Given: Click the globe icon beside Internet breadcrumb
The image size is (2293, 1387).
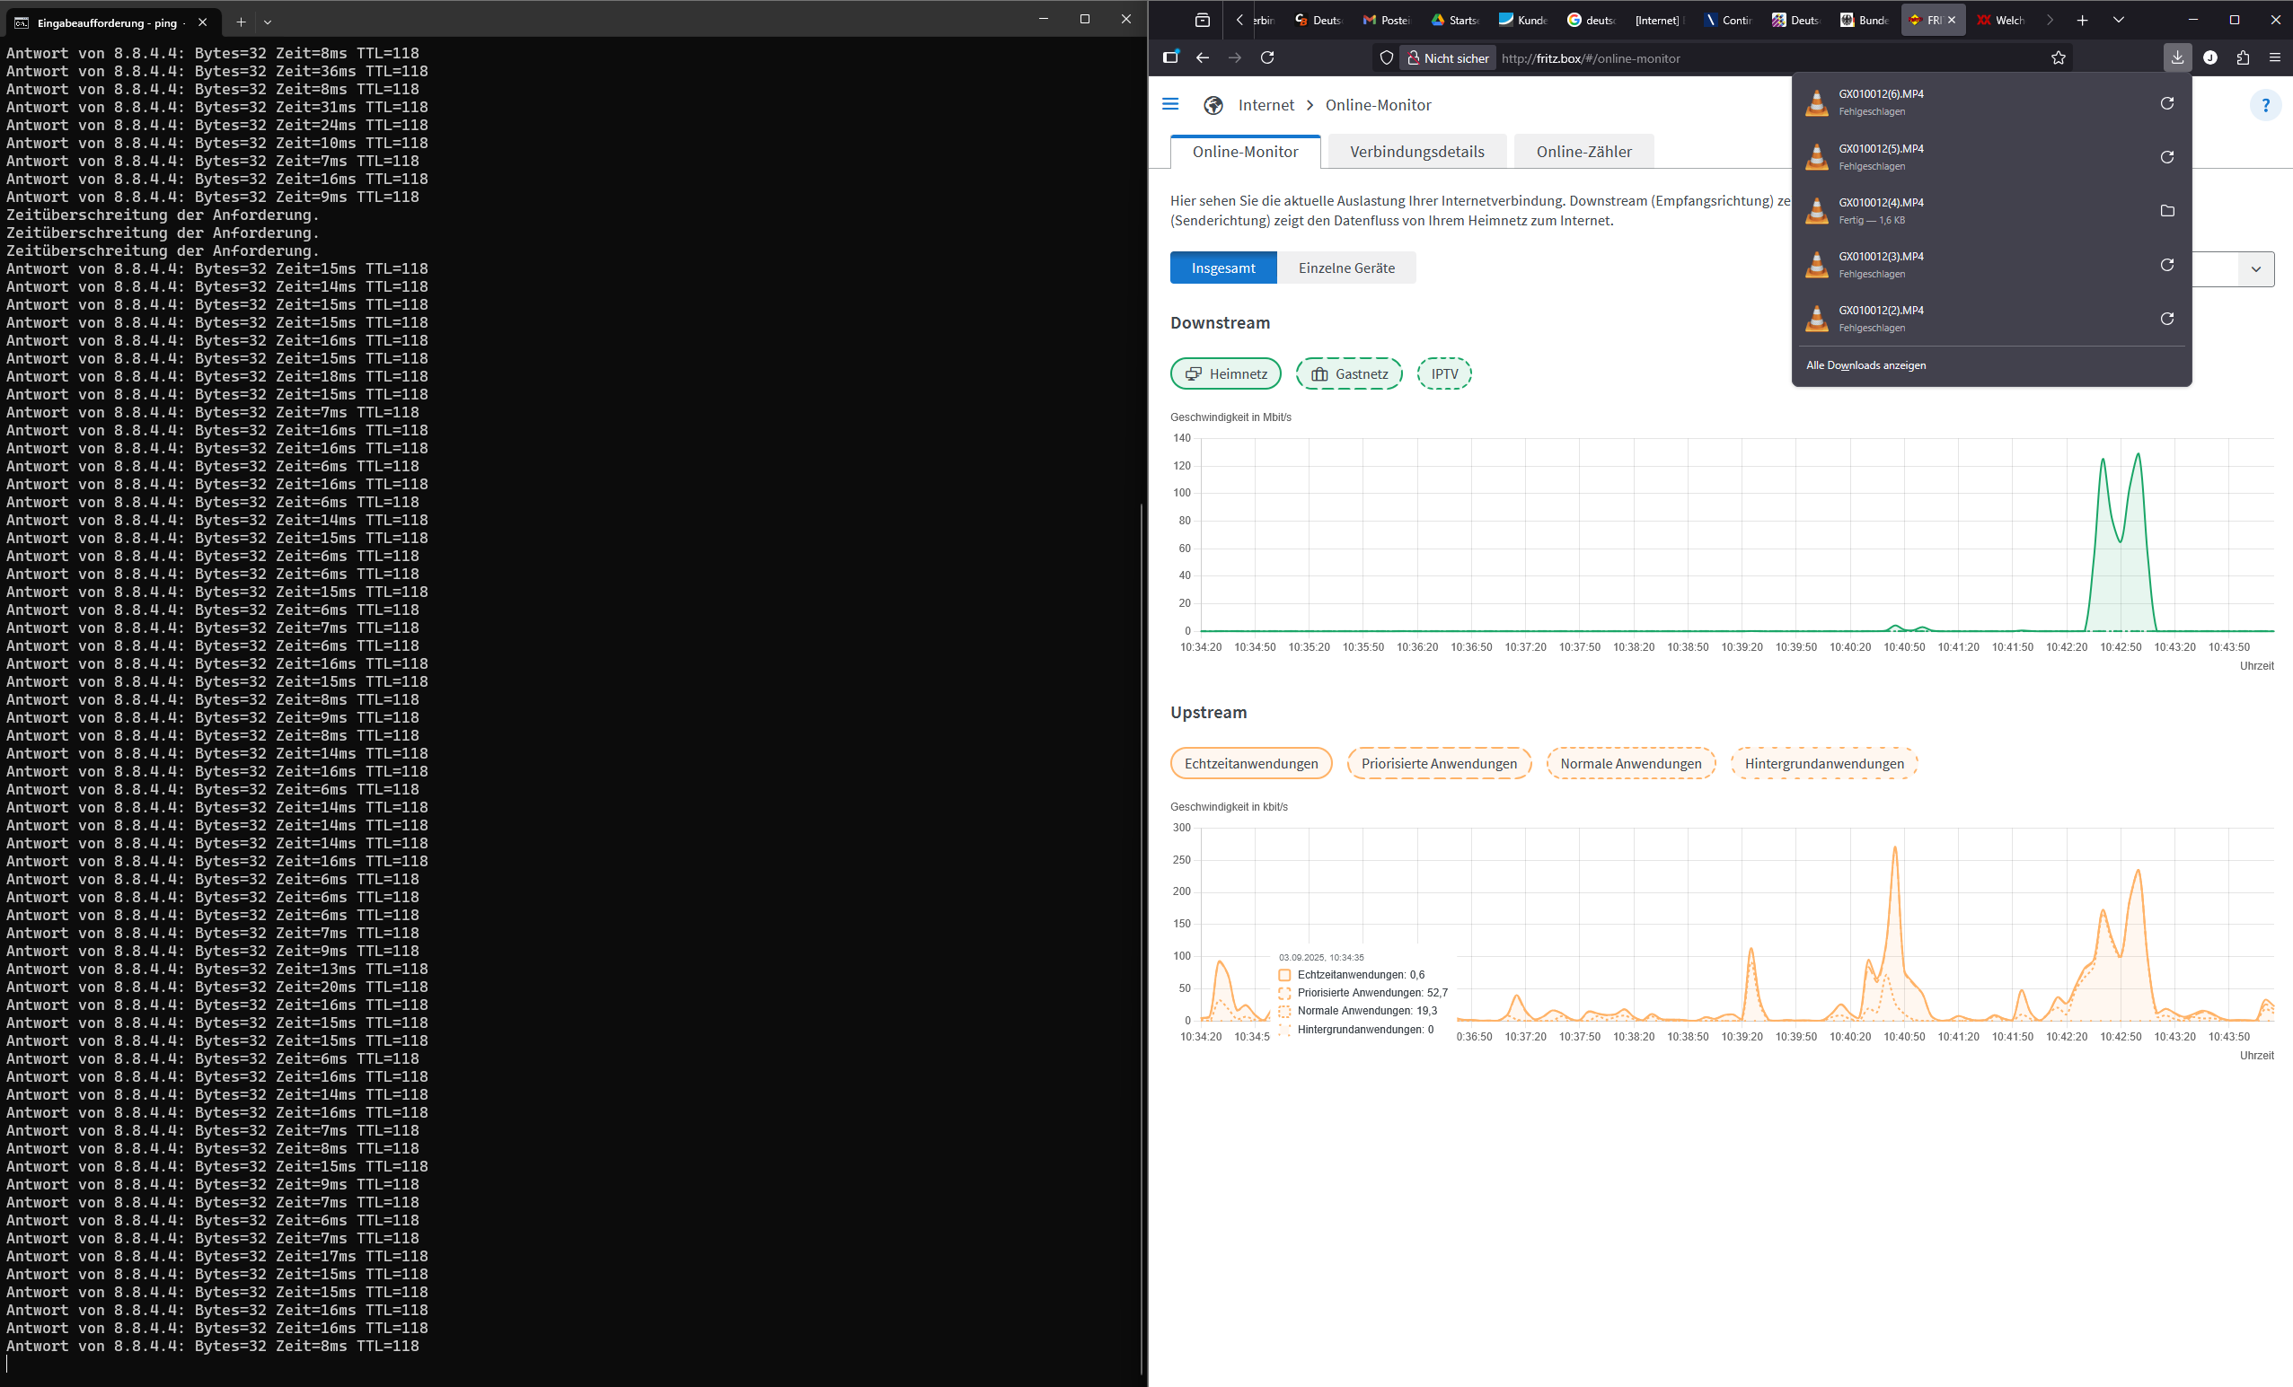Looking at the screenshot, I should (1213, 105).
